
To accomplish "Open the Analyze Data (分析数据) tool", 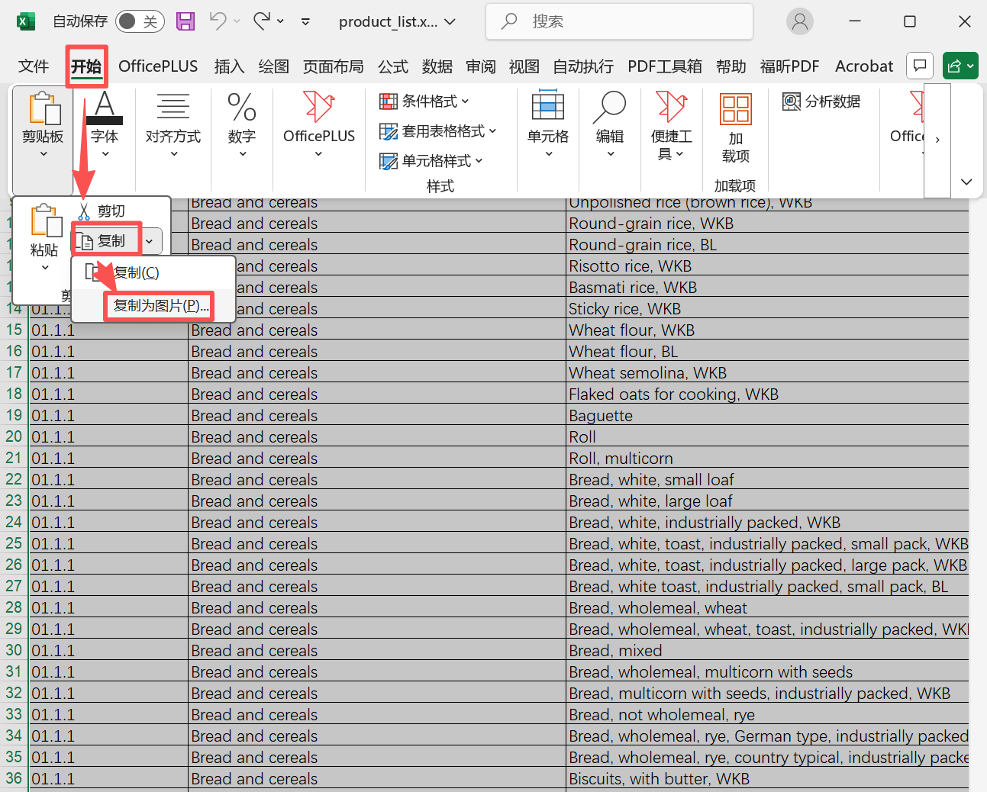I will [821, 101].
